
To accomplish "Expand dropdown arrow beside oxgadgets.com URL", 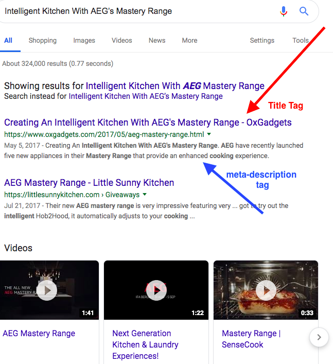I will (x=209, y=134).
